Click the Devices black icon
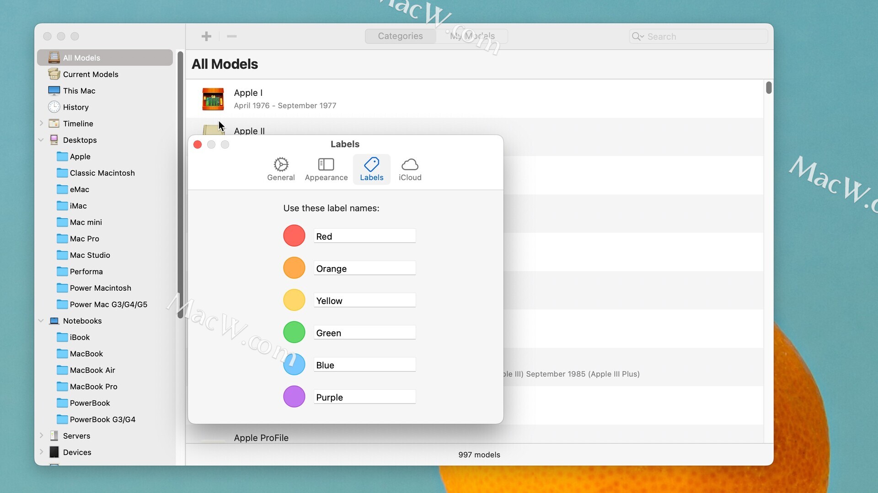The image size is (878, 493). [54, 452]
